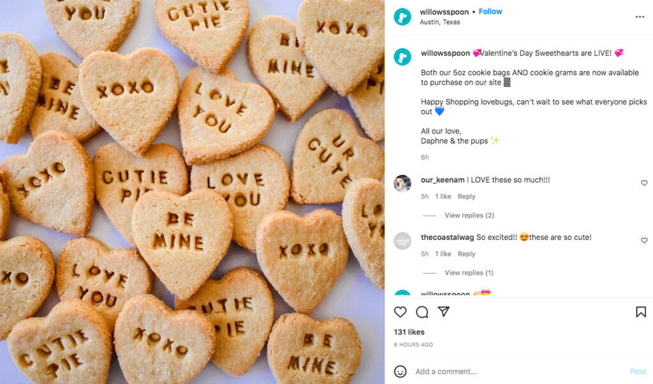The width and height of the screenshot is (653, 384).
Task: Click willowsspoon's avatar beside the caption
Action: pyautogui.click(x=402, y=57)
